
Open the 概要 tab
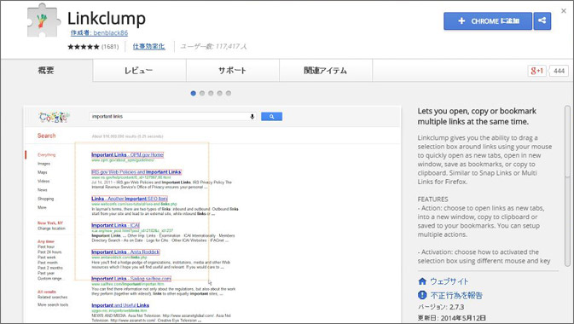tap(46, 70)
